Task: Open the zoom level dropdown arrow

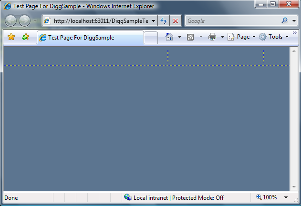Action: click(286, 197)
